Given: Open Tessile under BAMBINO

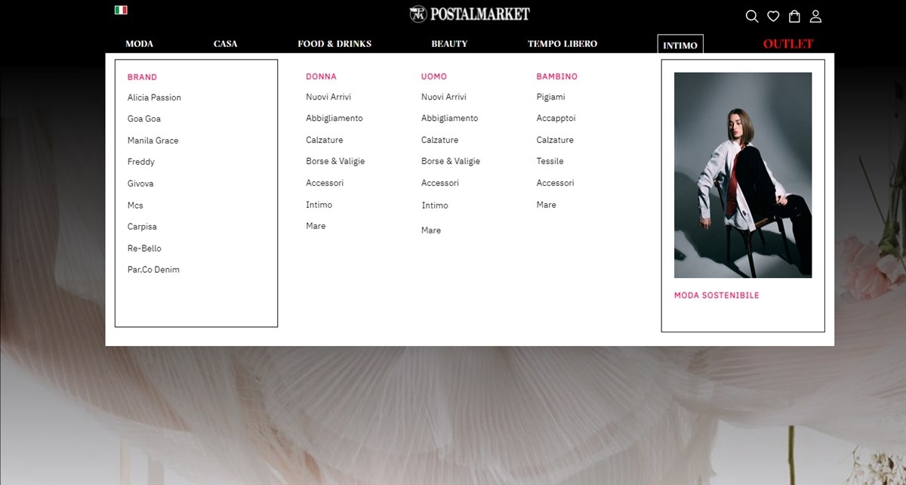Looking at the screenshot, I should 550,161.
